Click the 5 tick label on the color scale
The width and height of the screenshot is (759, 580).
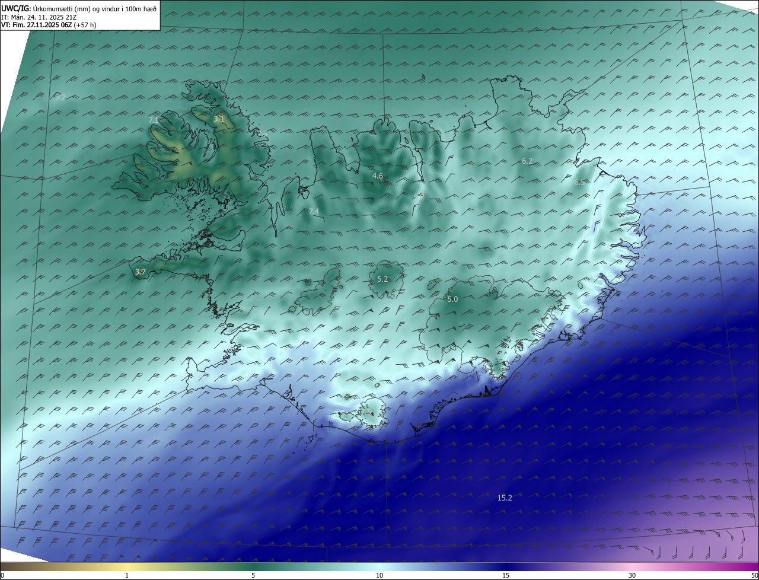tap(253, 575)
